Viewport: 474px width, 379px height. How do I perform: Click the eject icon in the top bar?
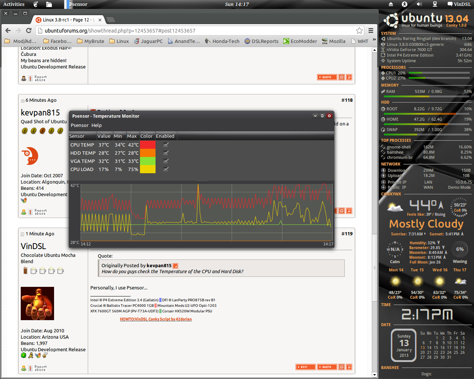(x=391, y=4)
